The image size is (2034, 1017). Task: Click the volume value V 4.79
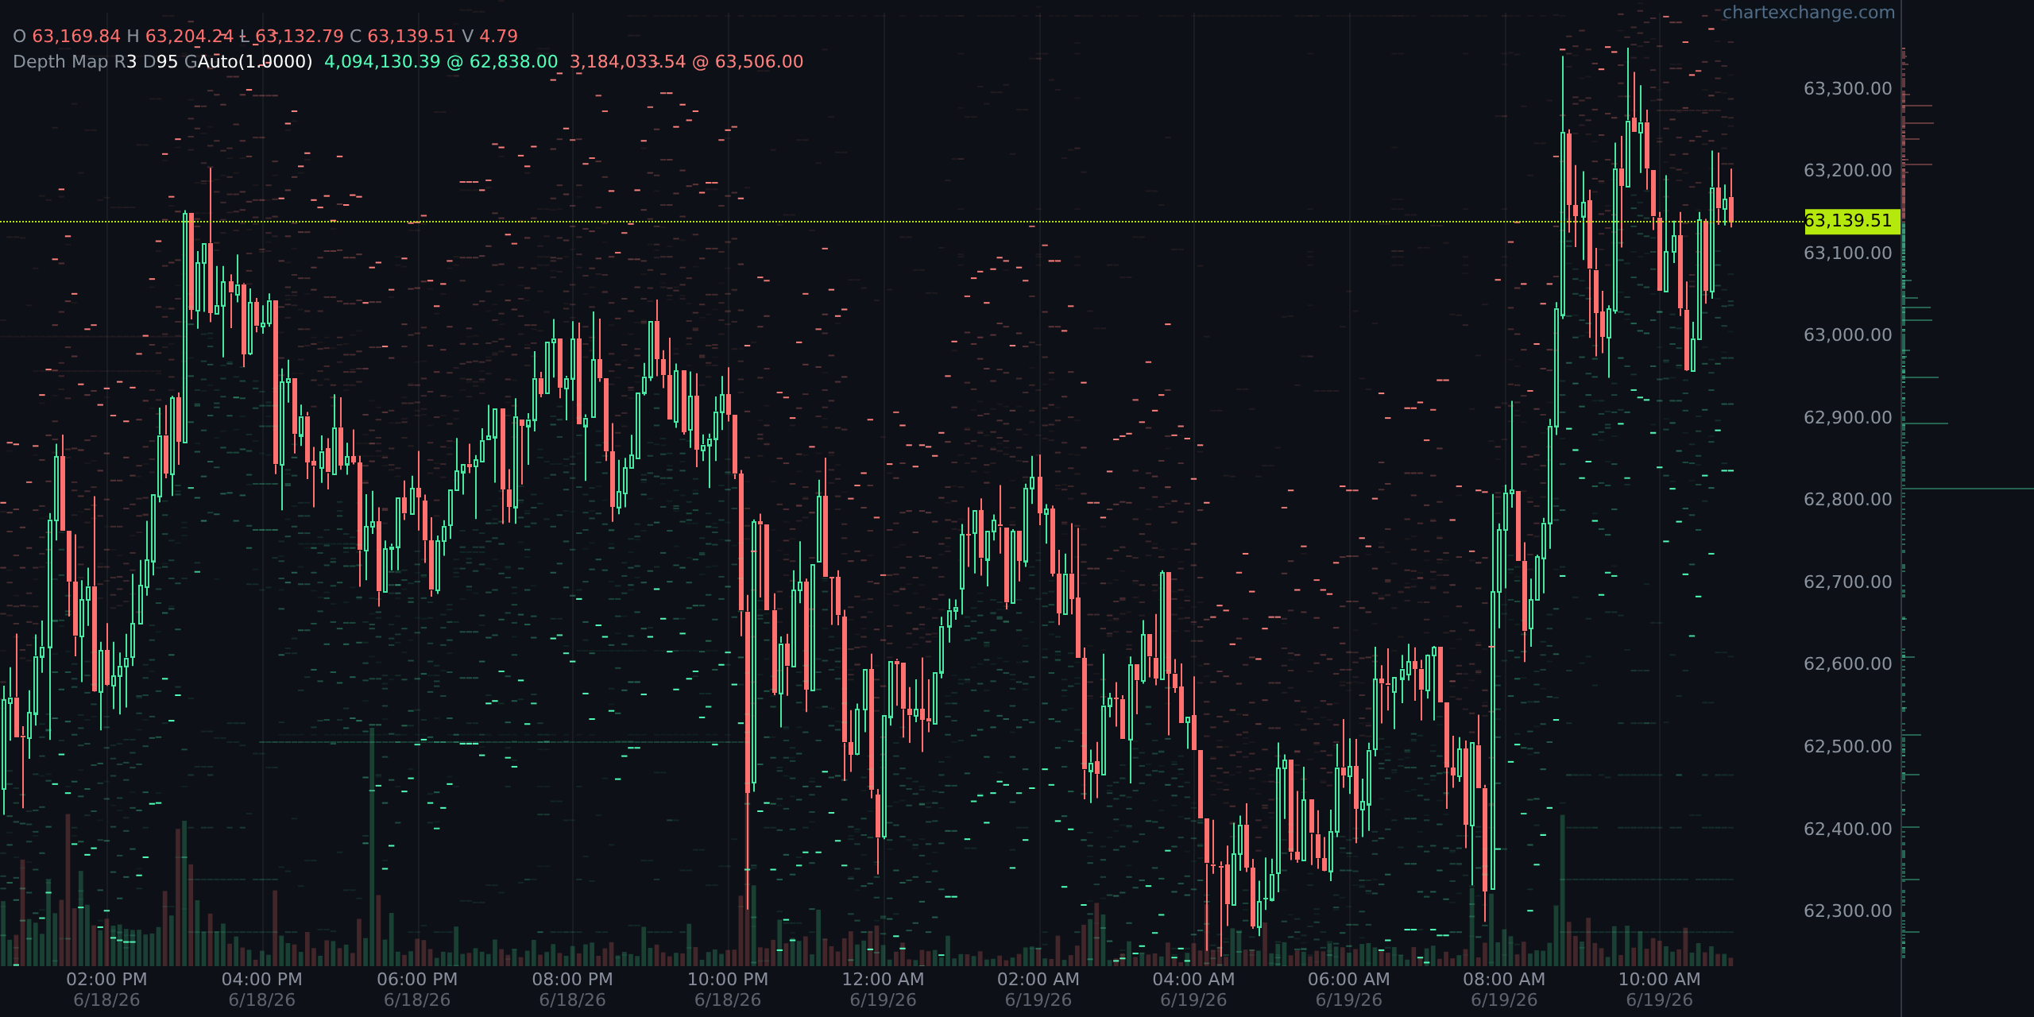pos(489,37)
